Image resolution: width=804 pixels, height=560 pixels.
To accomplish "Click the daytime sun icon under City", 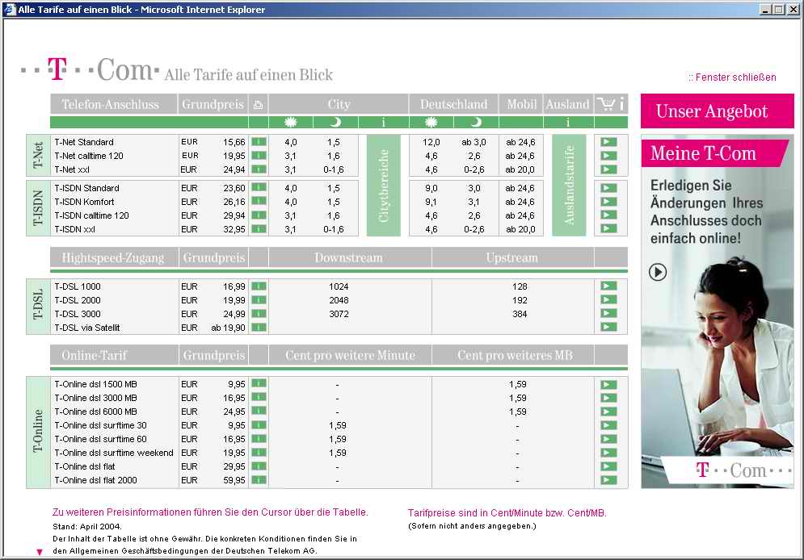I will click(x=291, y=122).
